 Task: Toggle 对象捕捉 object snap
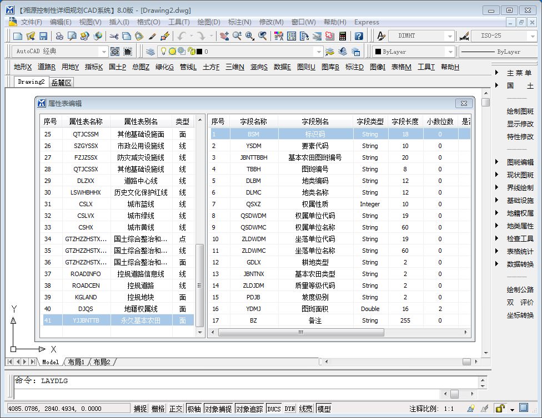218,409
